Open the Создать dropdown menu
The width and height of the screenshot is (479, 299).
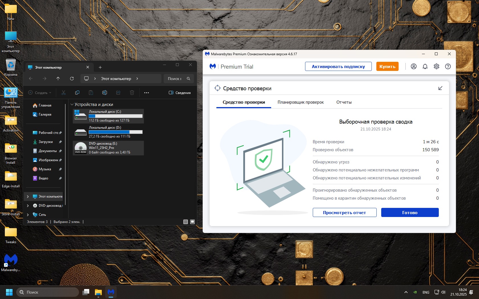40,93
